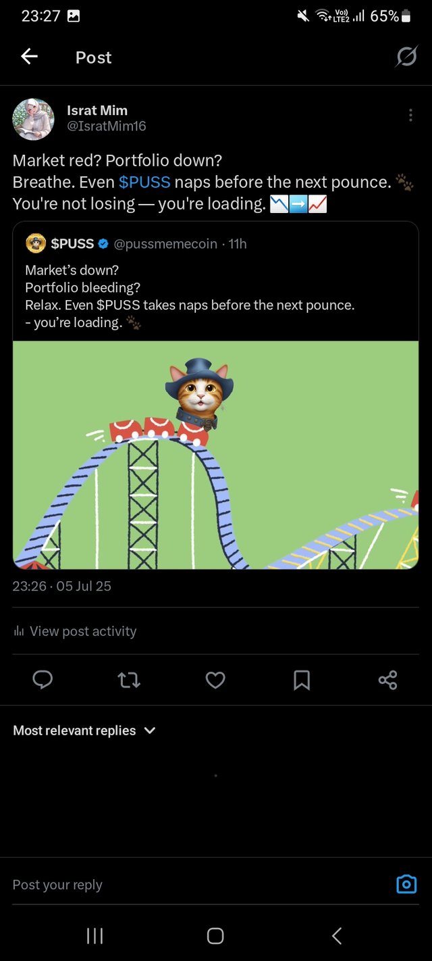Tap the share icon

point(388,680)
